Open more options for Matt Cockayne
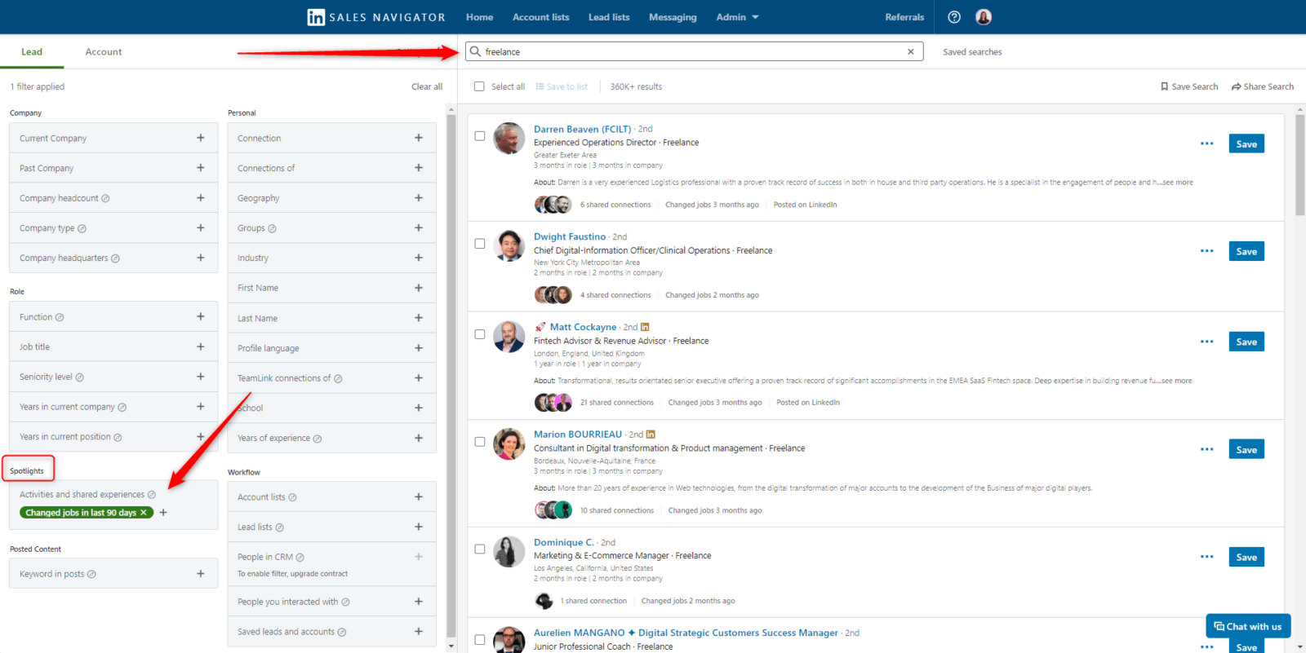The width and height of the screenshot is (1306, 653). [1206, 342]
